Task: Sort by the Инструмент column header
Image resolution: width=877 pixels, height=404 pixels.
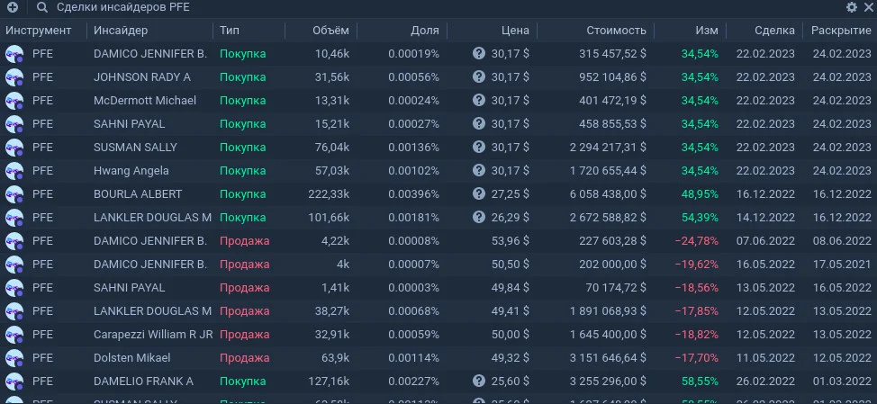Action: 39,31
